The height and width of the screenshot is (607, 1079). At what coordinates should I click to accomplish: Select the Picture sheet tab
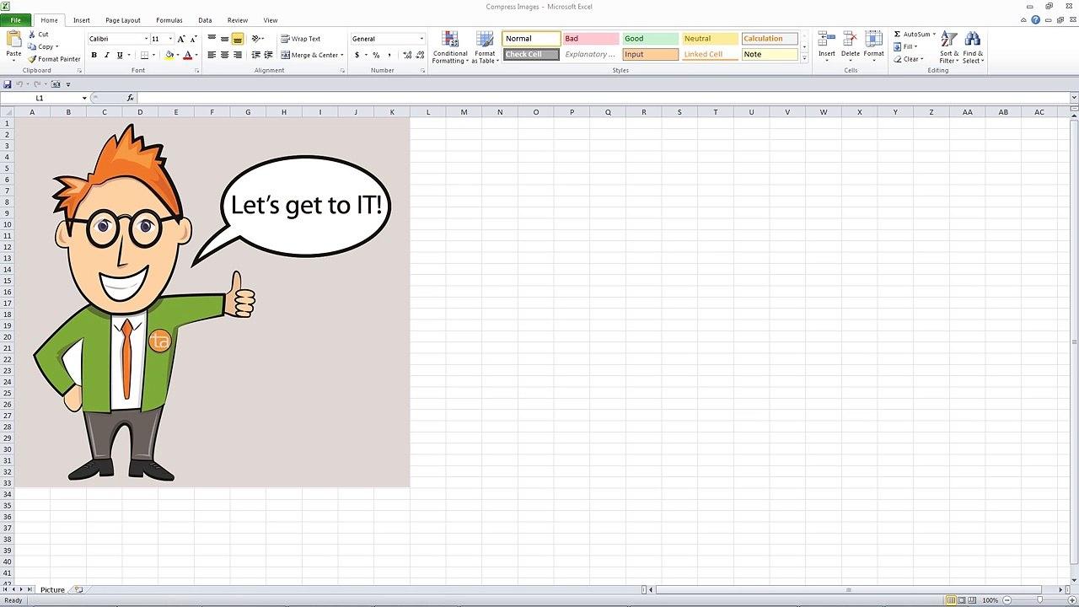click(x=52, y=589)
